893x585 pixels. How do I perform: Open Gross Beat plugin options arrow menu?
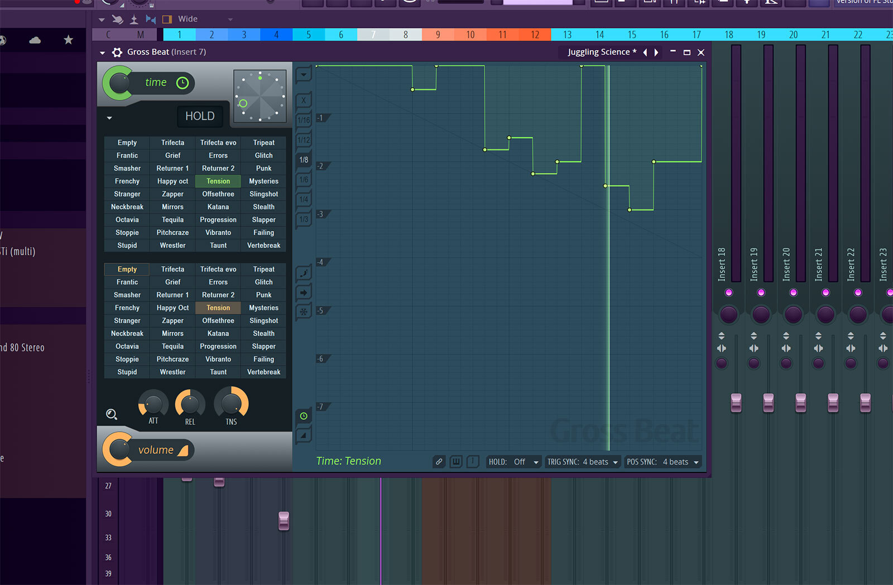(x=102, y=52)
